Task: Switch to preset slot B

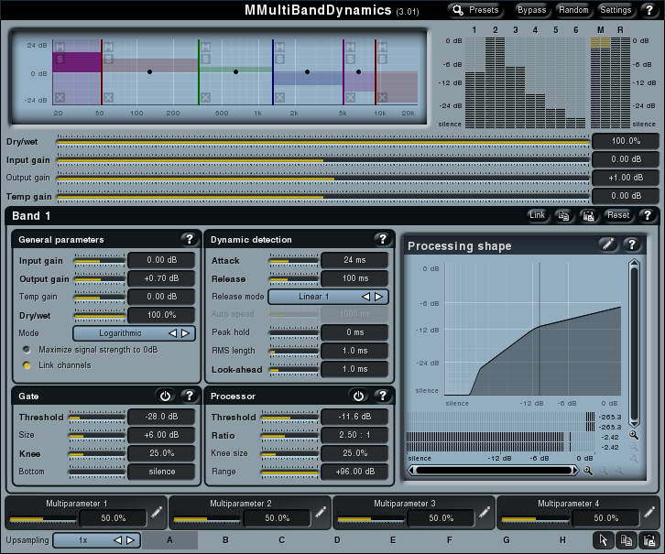Action: point(225,540)
